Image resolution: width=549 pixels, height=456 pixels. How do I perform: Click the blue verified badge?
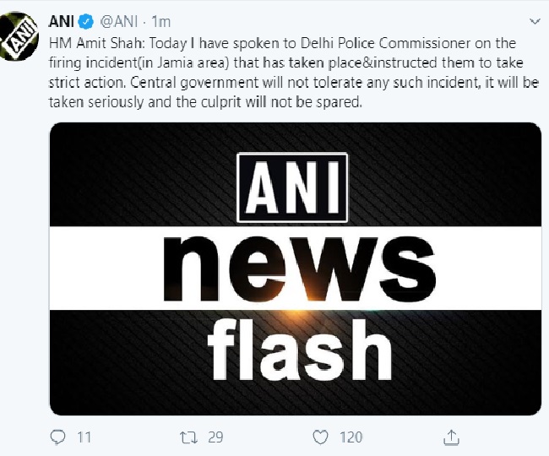pyautogui.click(x=86, y=20)
